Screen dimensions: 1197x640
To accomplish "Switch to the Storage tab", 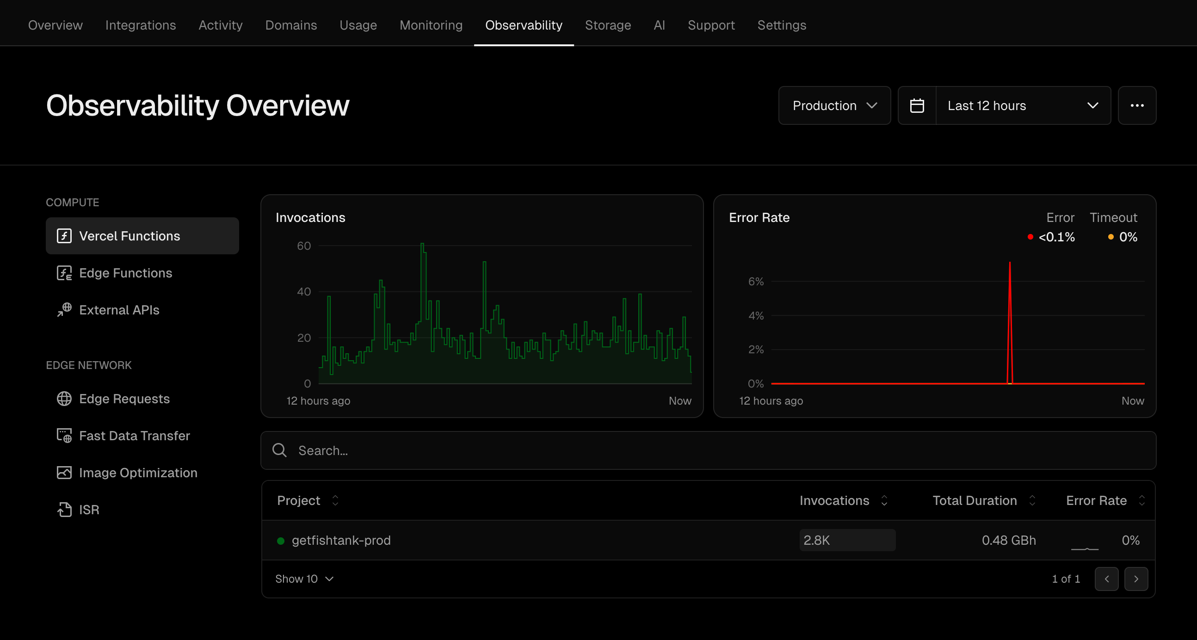I will coord(608,25).
